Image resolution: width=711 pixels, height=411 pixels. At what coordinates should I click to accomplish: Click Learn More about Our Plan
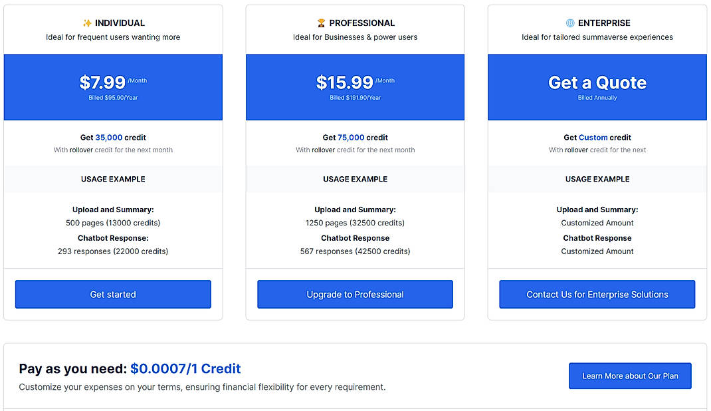tap(630, 376)
